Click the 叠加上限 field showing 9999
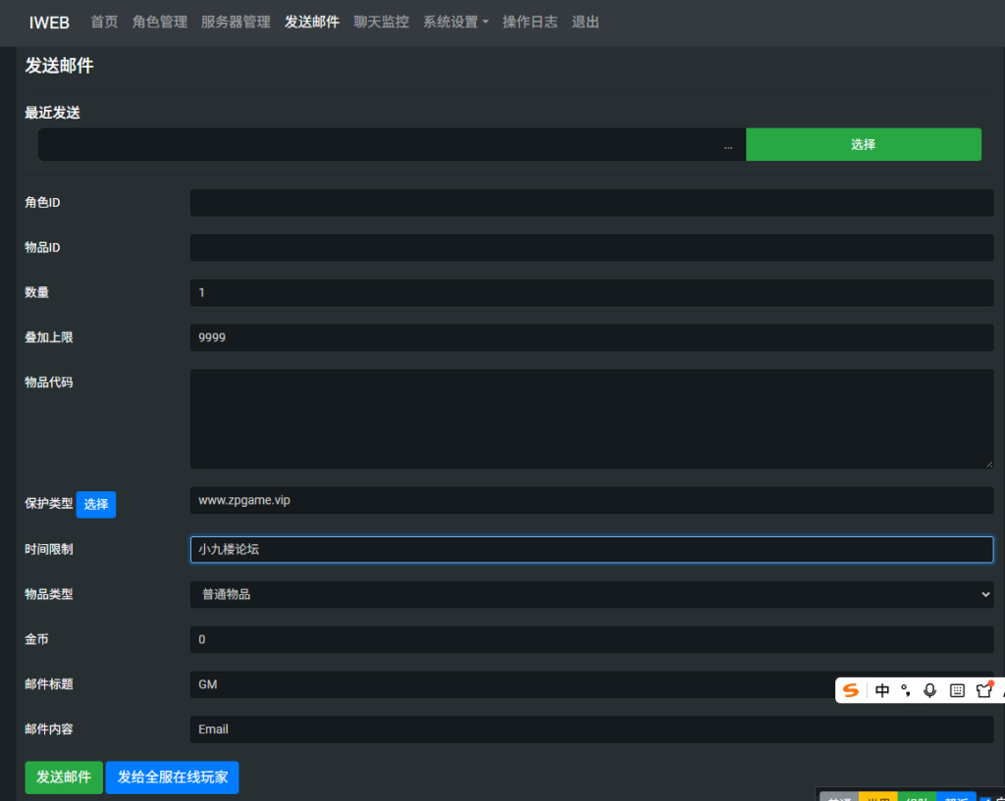 (x=592, y=337)
